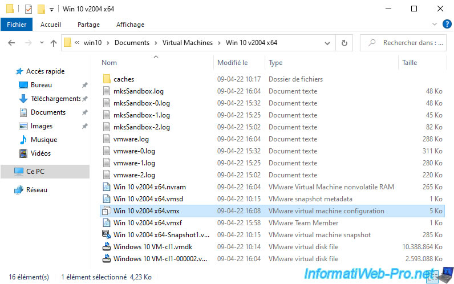
Task: Sort by the Type column header
Action: pyautogui.click(x=275, y=63)
